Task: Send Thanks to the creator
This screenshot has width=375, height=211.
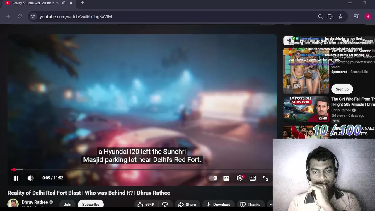Action: [x=250, y=205]
